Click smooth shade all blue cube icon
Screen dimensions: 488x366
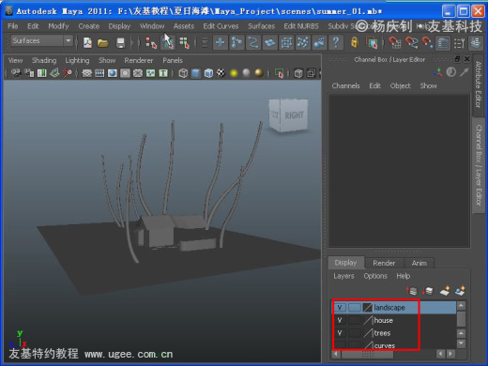(196, 73)
